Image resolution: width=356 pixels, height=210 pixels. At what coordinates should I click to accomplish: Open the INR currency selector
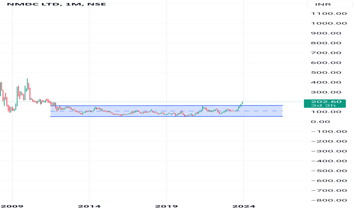point(329,4)
